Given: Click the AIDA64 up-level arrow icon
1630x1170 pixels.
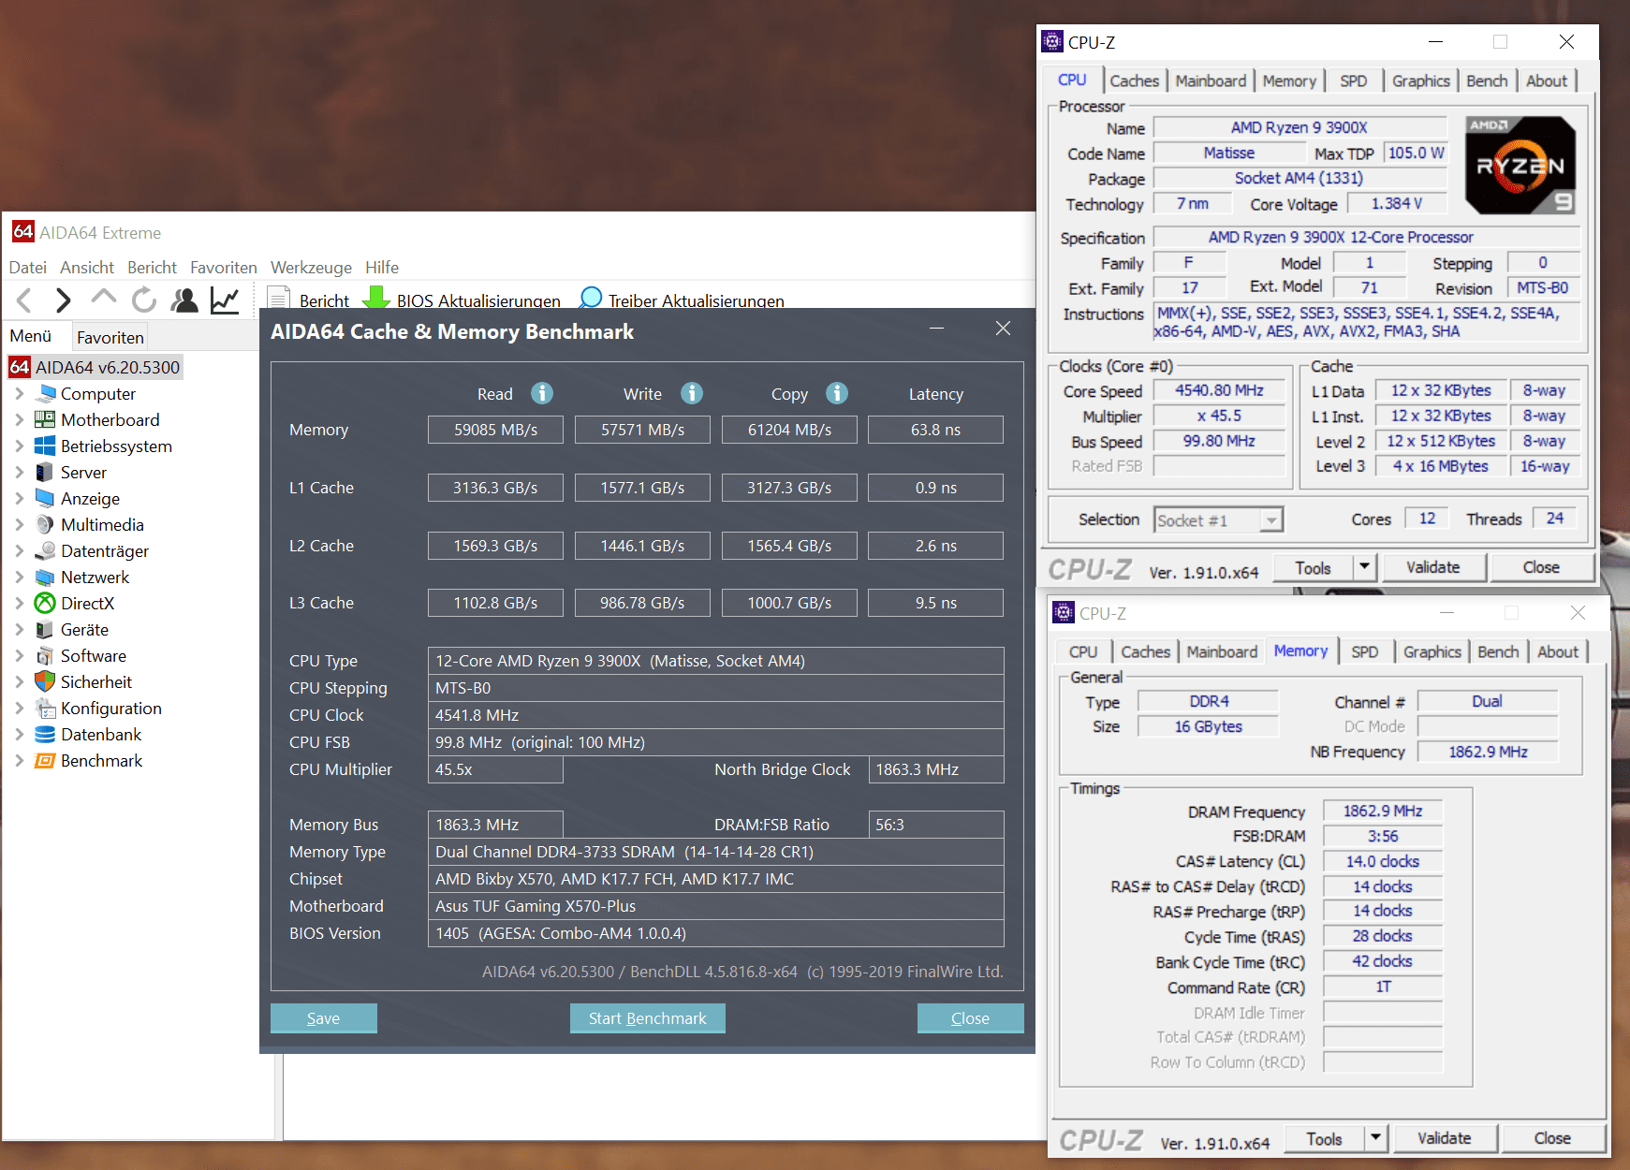Looking at the screenshot, I should [103, 299].
